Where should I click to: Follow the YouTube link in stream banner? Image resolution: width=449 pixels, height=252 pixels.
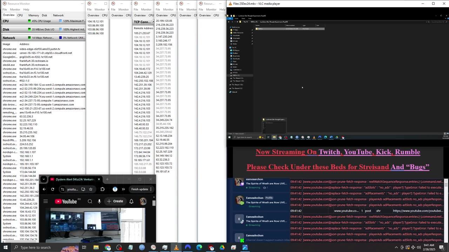(358, 152)
